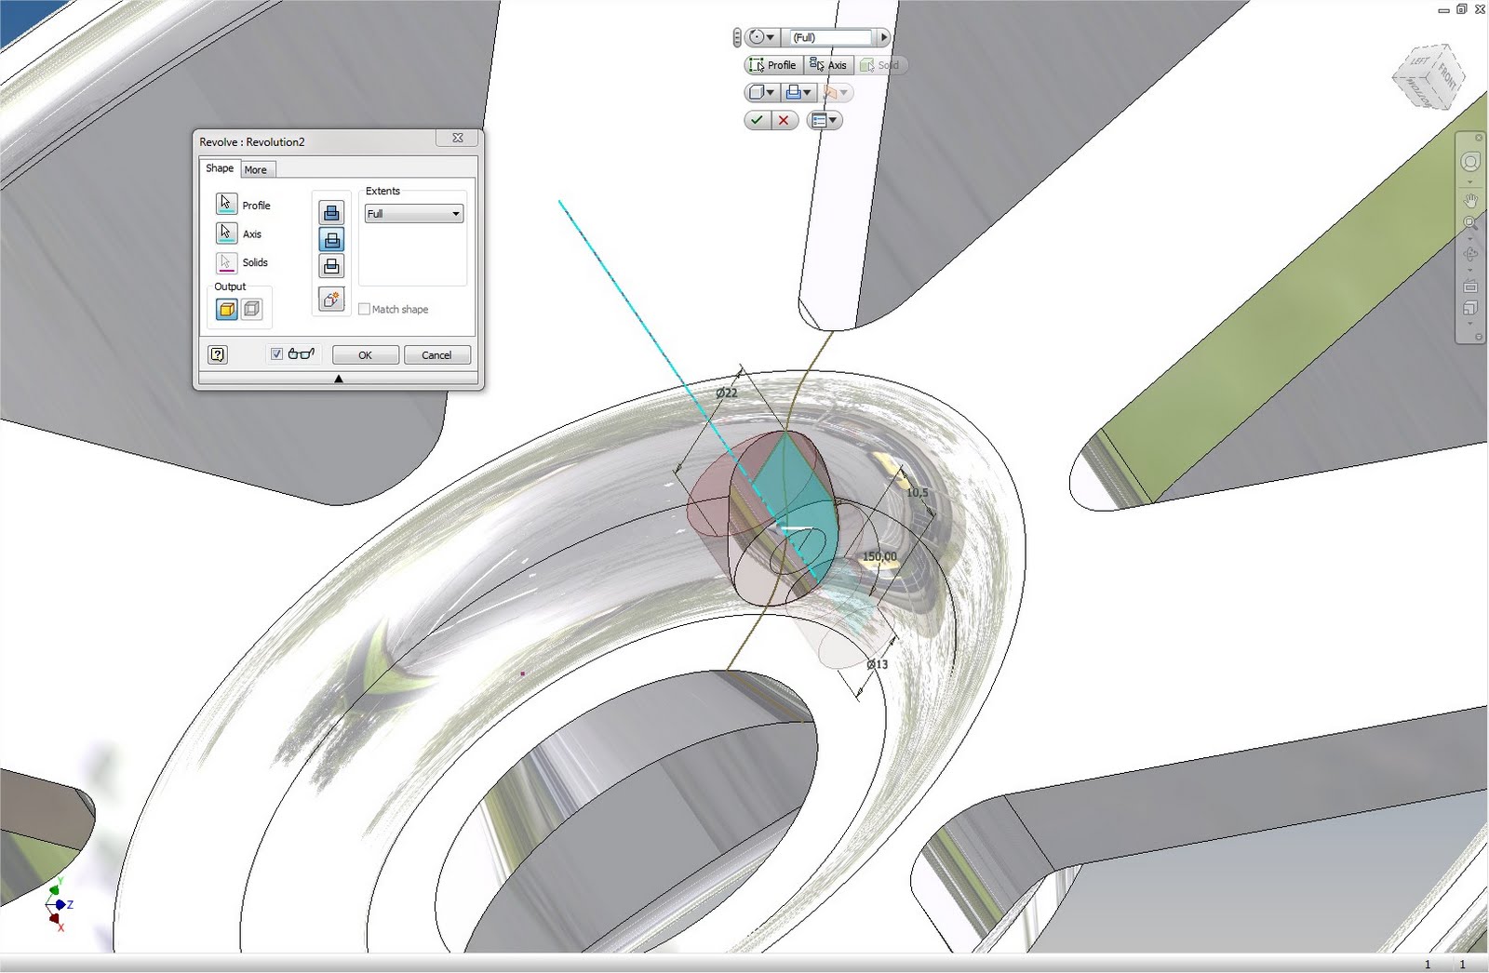Activate the Orbit tool

[1470, 254]
